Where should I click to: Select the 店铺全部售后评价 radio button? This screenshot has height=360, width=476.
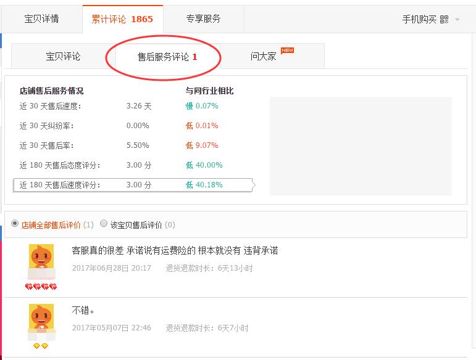pos(15,224)
